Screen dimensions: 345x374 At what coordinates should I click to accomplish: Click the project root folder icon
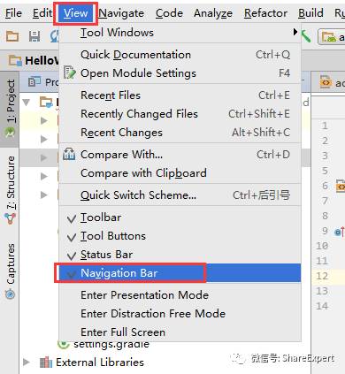[46, 103]
